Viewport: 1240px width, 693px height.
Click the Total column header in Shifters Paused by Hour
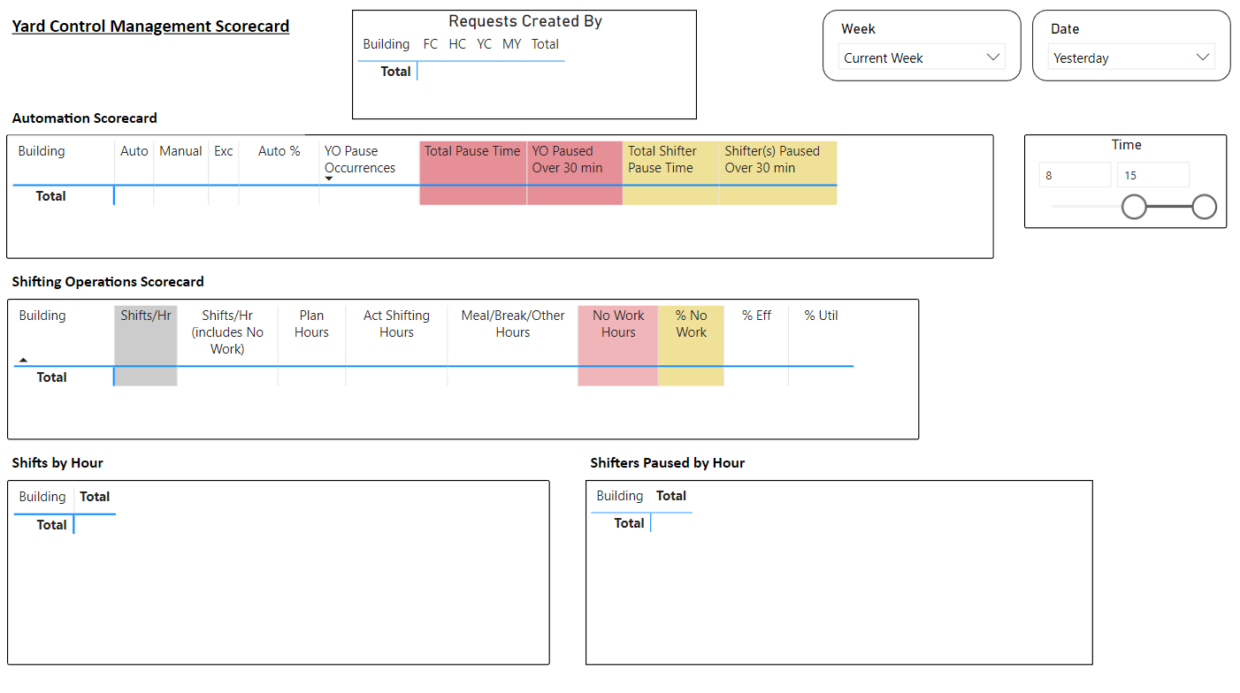point(671,496)
